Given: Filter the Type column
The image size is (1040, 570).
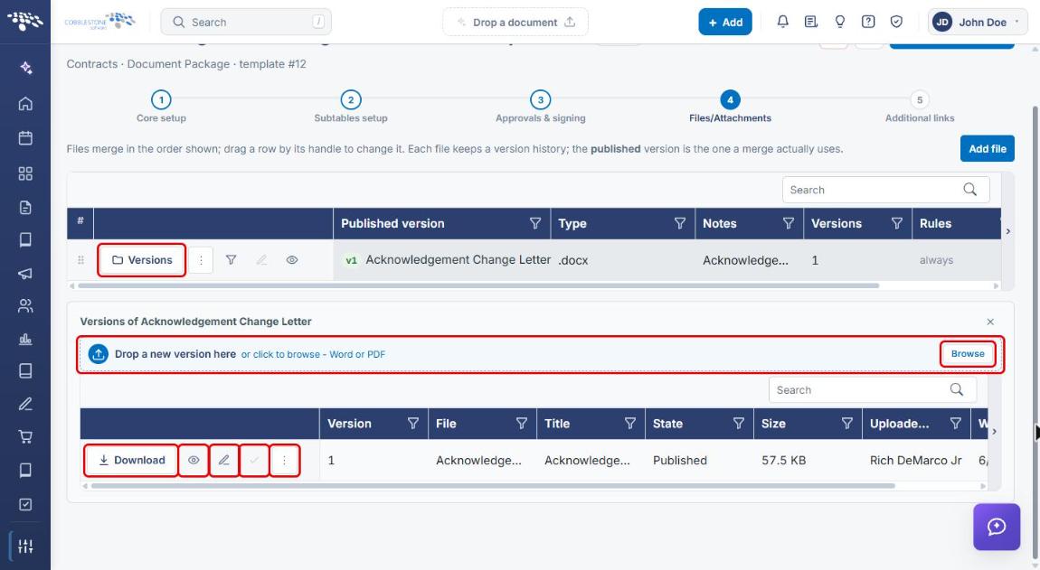Looking at the screenshot, I should pyautogui.click(x=680, y=223).
